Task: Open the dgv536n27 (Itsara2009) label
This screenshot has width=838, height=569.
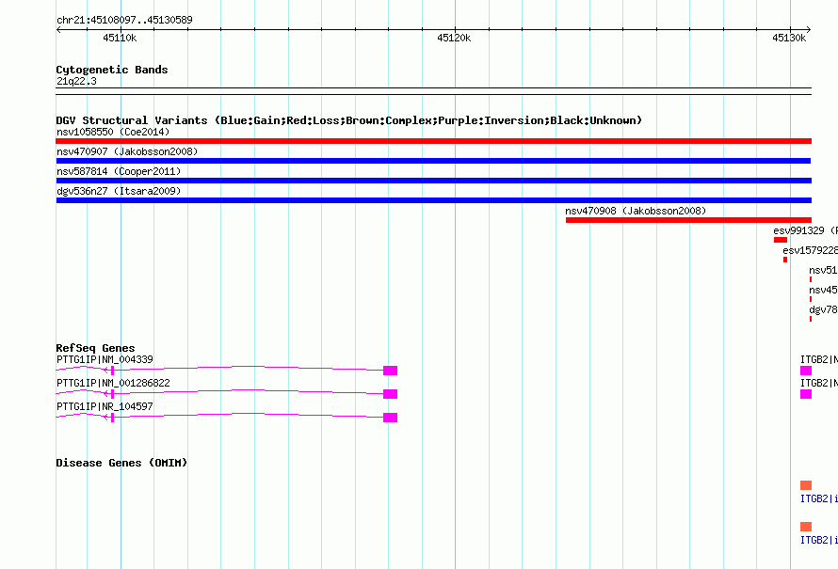Action: tap(119, 191)
